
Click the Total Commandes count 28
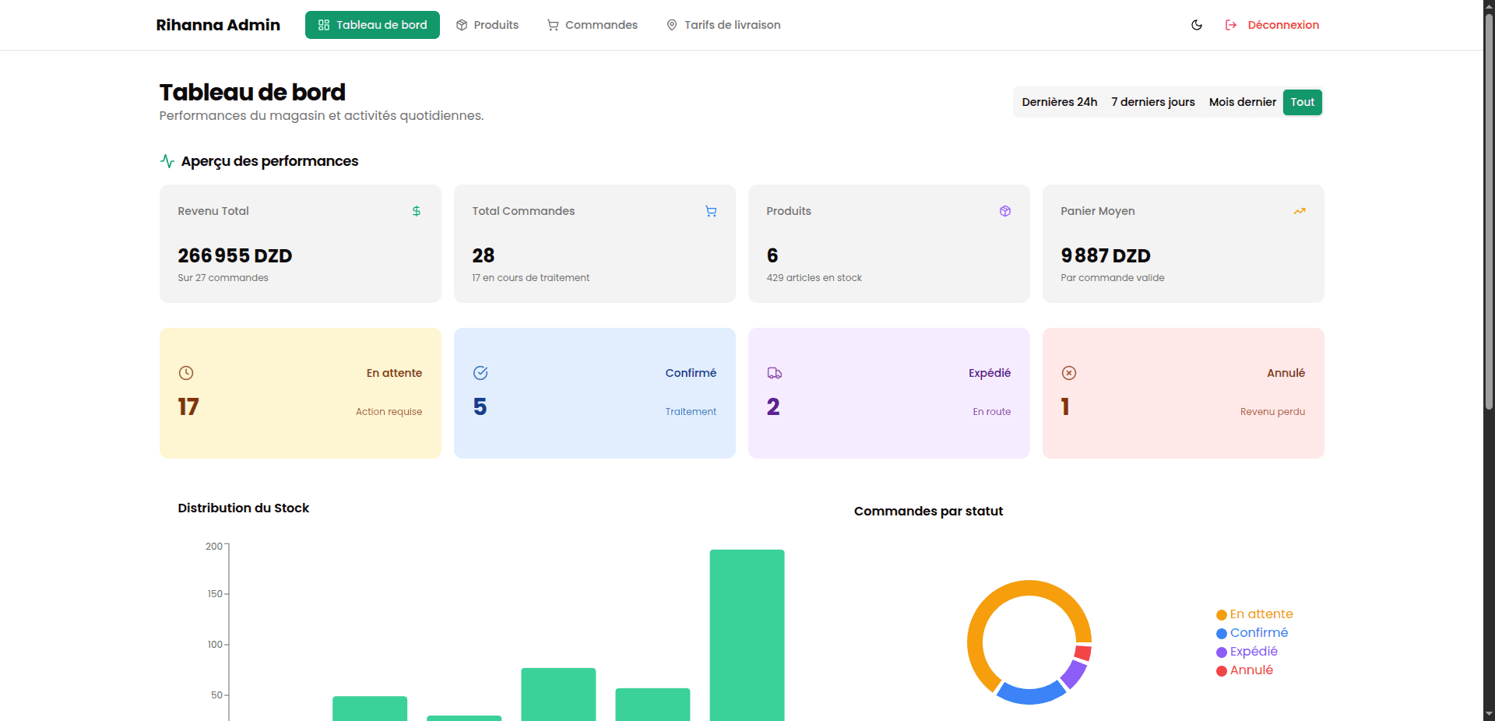pyautogui.click(x=484, y=255)
